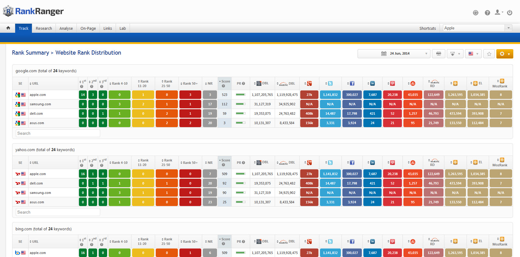520x257 pixels.
Task: Expand the Apple campaign dropdown
Action: coord(508,28)
